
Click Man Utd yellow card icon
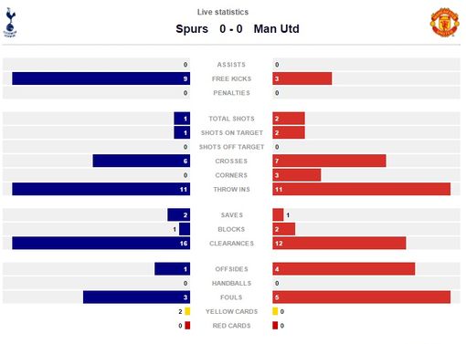(x=275, y=311)
